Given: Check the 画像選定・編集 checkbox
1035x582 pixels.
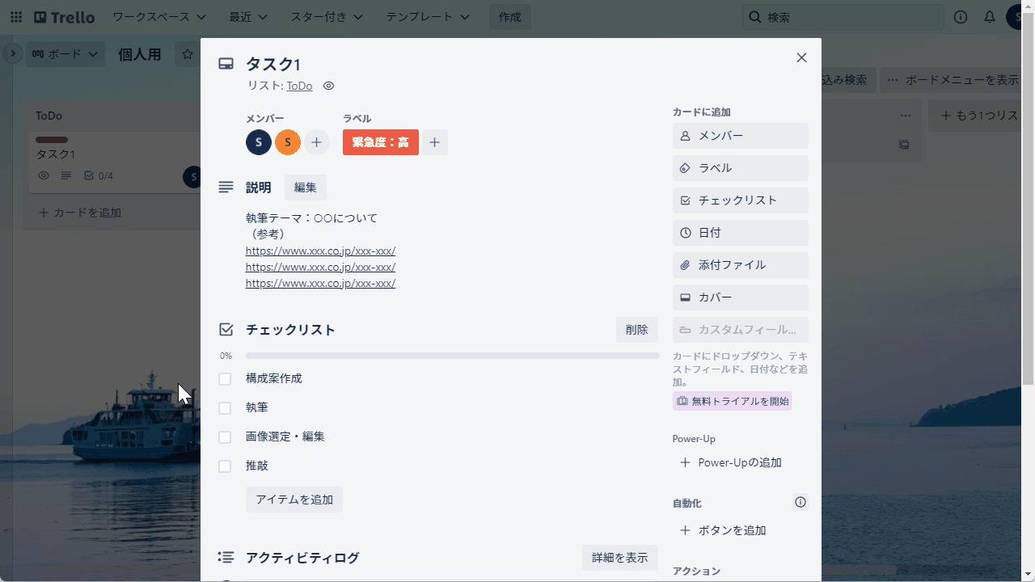Looking at the screenshot, I should 225,437.
